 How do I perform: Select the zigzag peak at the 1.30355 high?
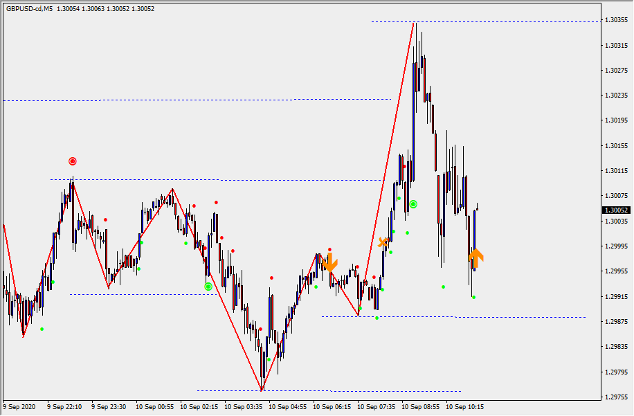coord(414,23)
